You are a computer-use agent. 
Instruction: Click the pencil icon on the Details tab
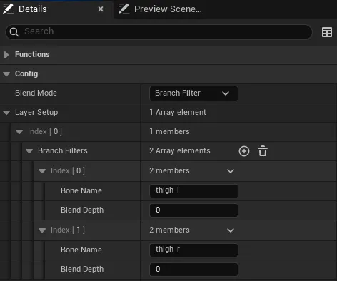click(x=8, y=9)
